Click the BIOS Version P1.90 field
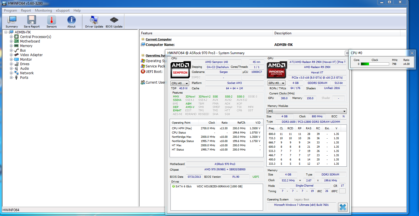The image size is (419, 216). click(235, 177)
